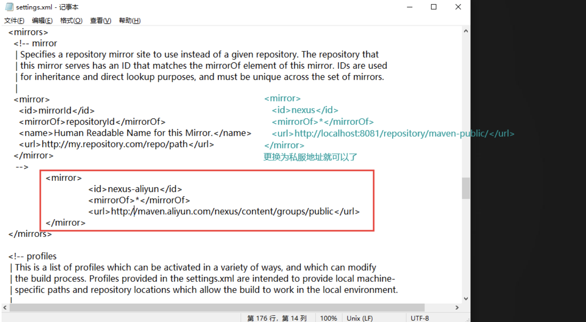Click the '<!-- profiles' comment line
The image size is (586, 322).
[x=33, y=256]
